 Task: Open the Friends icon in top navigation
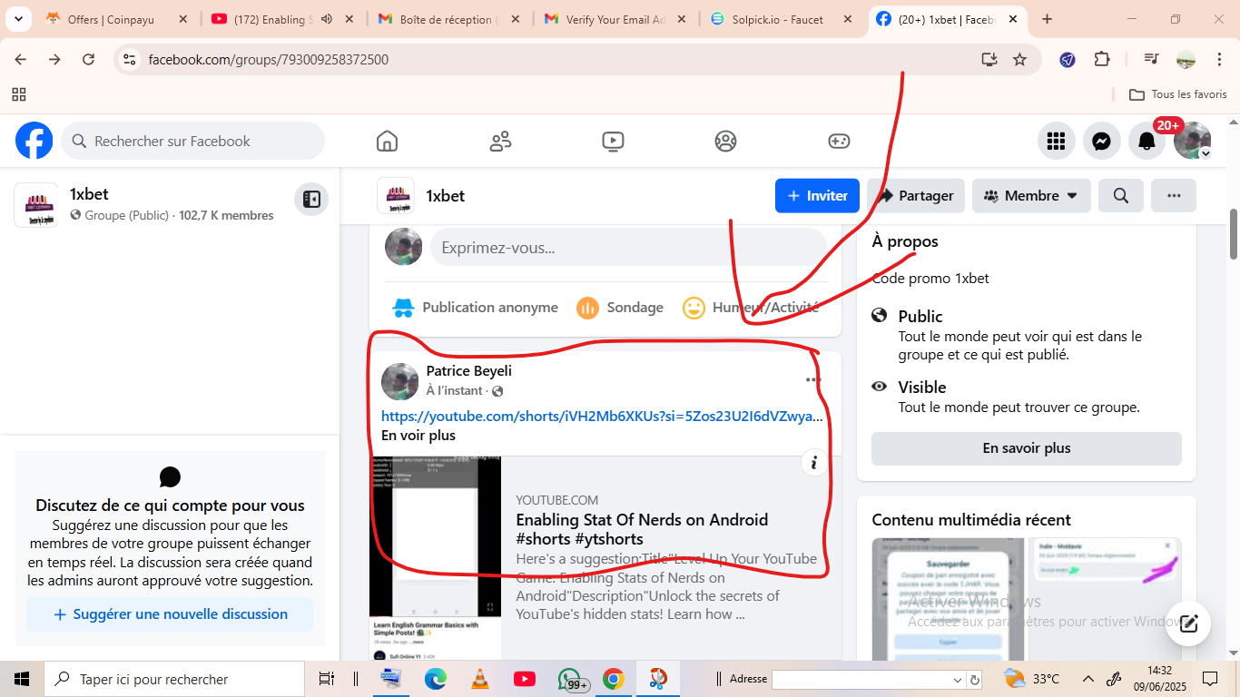[500, 142]
